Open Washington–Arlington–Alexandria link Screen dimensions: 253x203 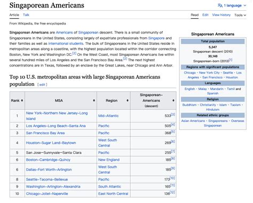coord(53,186)
